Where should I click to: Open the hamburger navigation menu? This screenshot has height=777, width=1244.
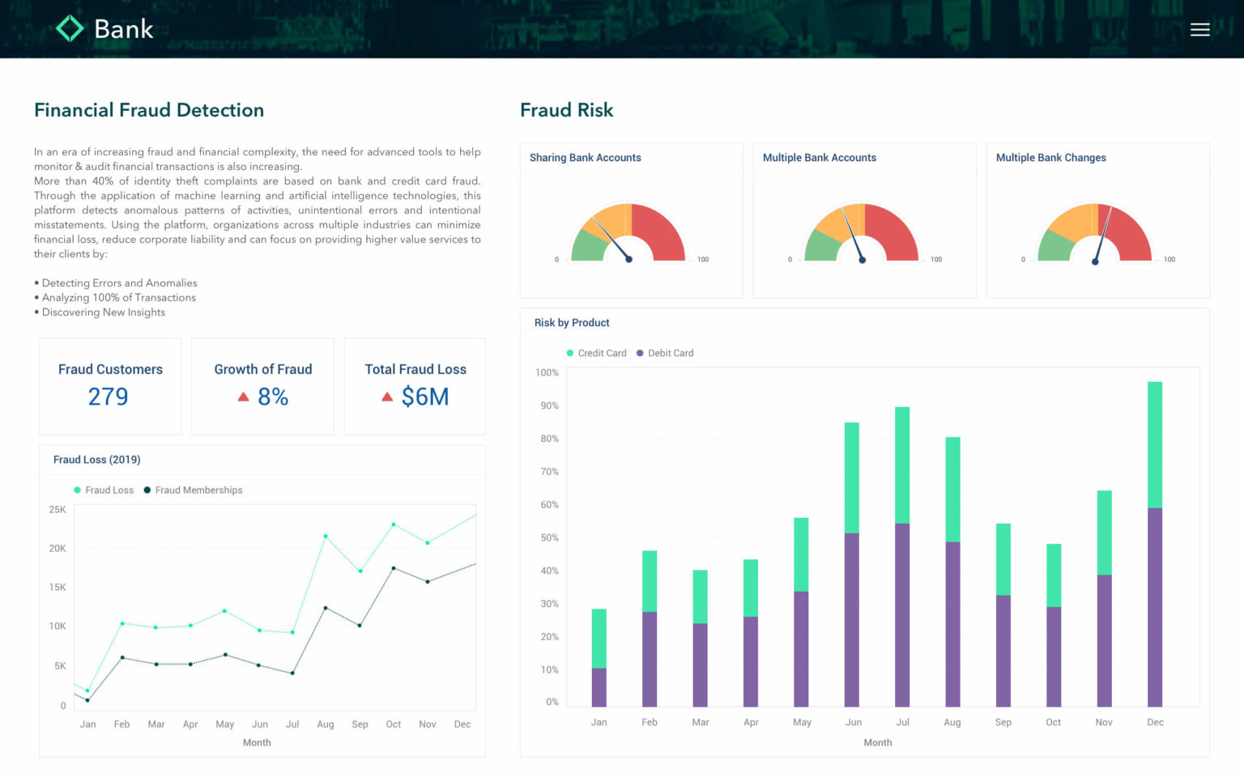[x=1199, y=29]
